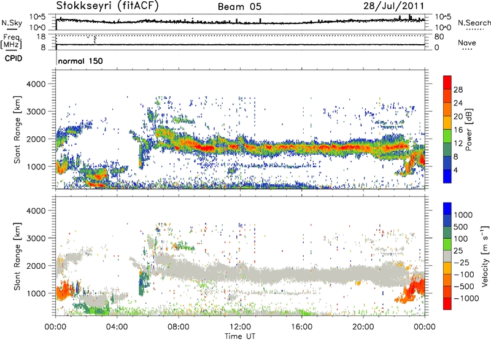
Task: Click the N.Search legend label
Action: tap(474, 23)
